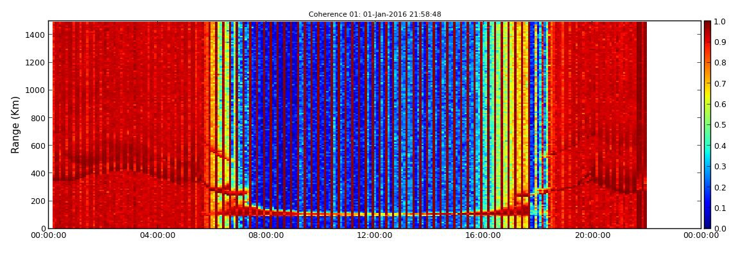Viewport: 738px width, 261px height.
Task: Click the 1000 range tick label
Action: 36,90
